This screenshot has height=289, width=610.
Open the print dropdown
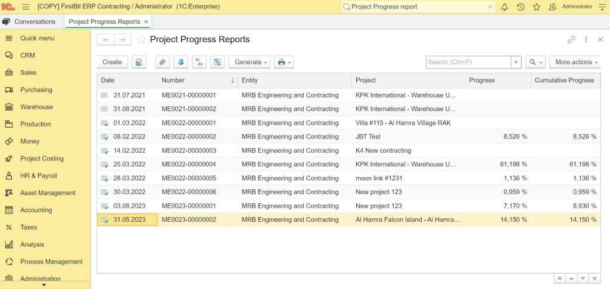284,62
